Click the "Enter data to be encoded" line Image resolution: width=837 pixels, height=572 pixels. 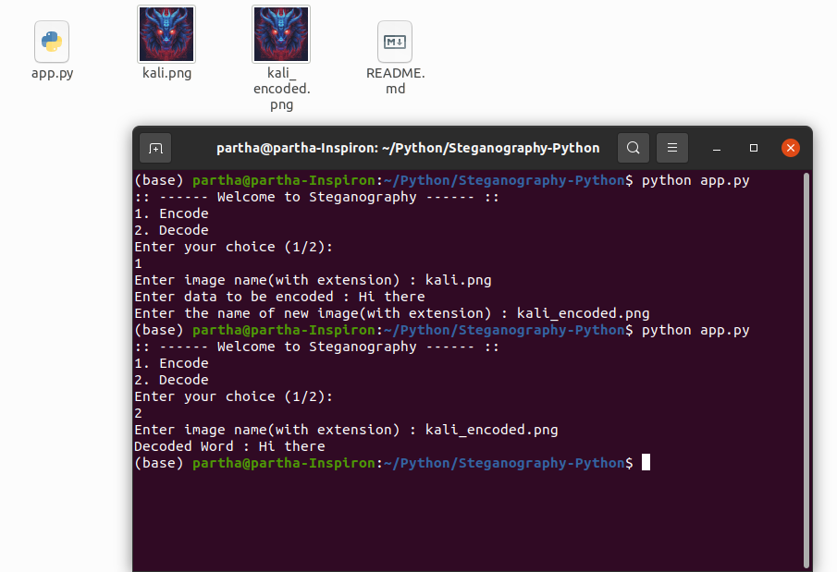coord(279,297)
